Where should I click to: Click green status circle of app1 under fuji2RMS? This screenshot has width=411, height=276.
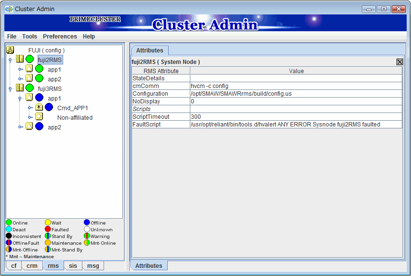pos(40,69)
